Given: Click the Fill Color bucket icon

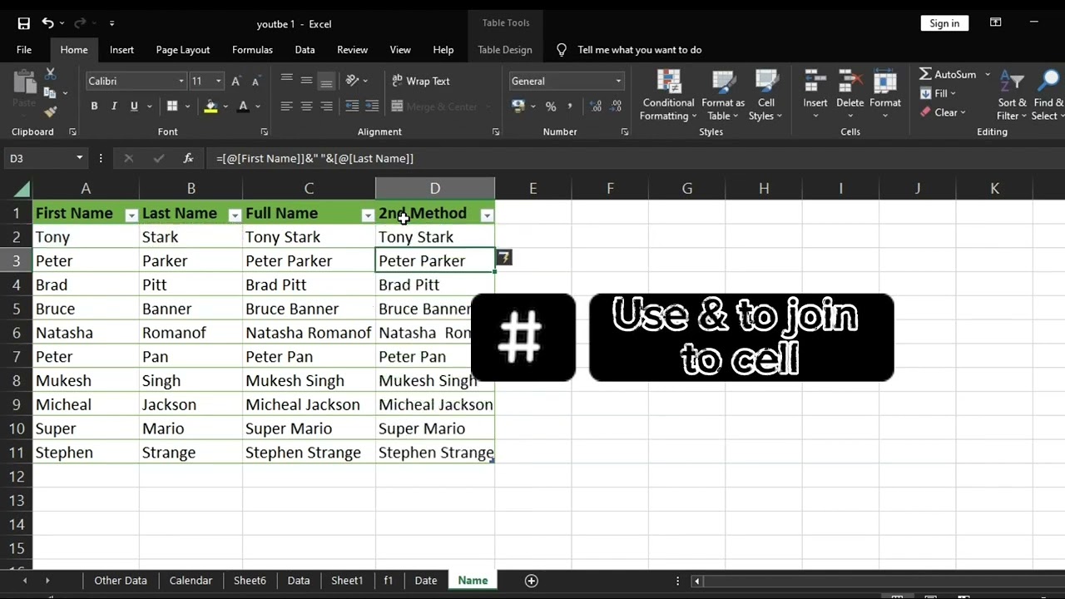Looking at the screenshot, I should (211, 106).
